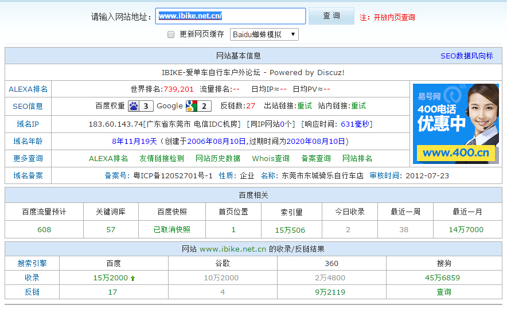This screenshot has height=309, width=507.
Task: Click the 首页位置 value 1
Action: pos(233,230)
